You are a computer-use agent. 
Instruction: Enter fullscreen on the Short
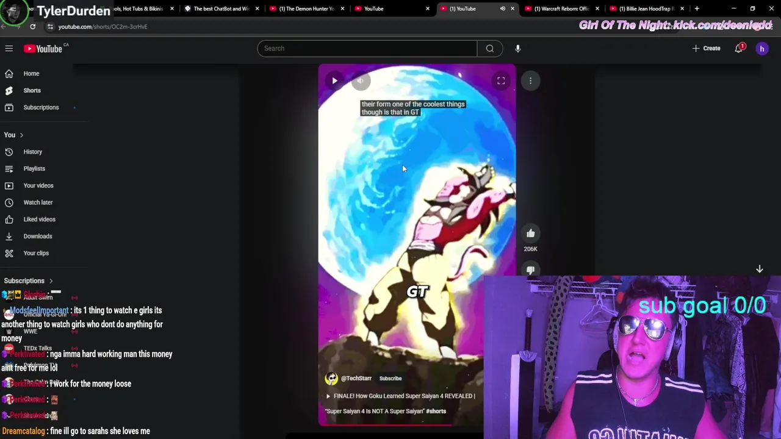(x=501, y=80)
